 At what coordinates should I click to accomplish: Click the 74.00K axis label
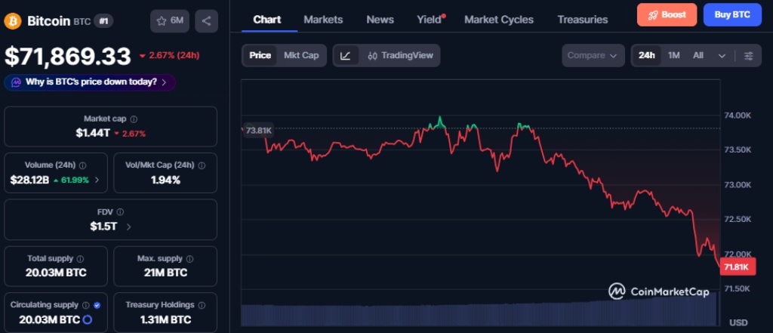click(738, 116)
